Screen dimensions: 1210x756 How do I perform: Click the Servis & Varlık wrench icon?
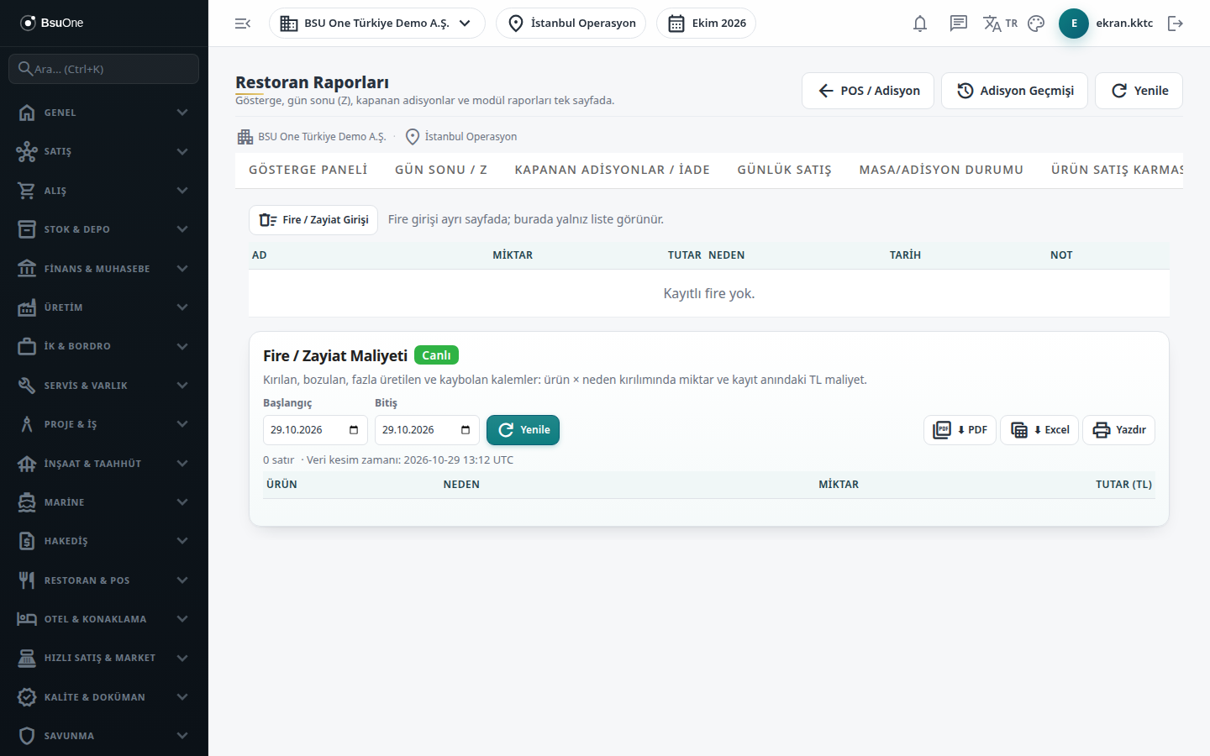point(27,386)
